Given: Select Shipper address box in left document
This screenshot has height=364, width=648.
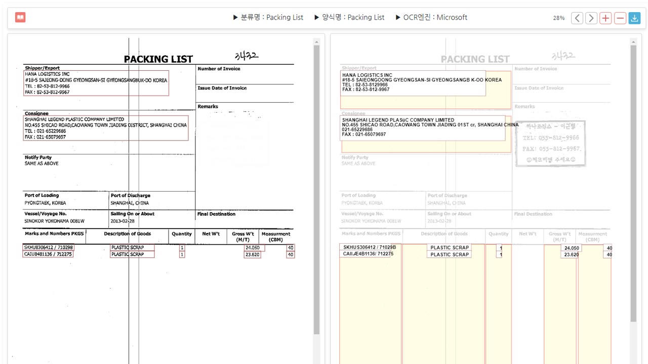Looking at the screenshot, I should point(96,83).
